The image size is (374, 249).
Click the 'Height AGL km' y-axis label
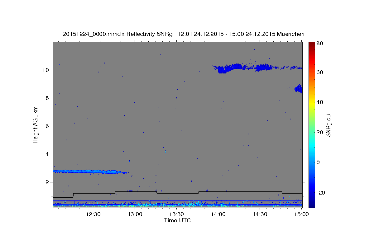point(36,125)
